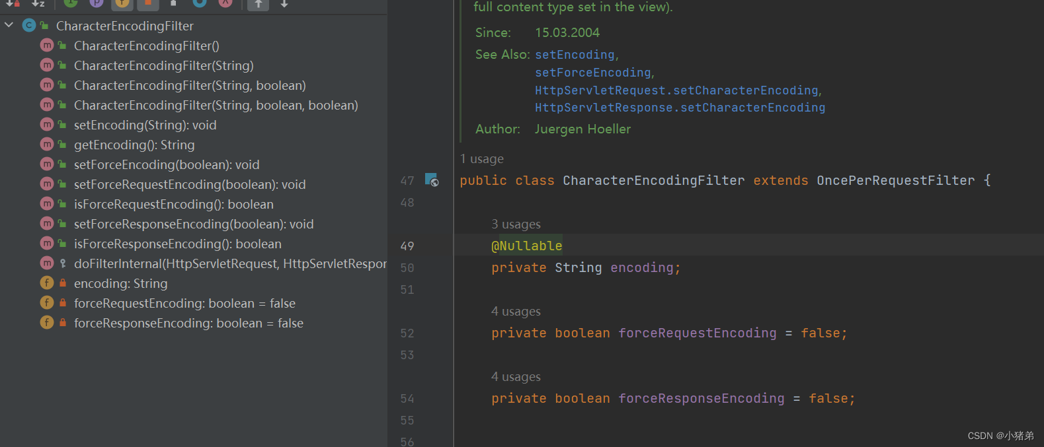Click field icon of encoding: String row

tap(46, 283)
